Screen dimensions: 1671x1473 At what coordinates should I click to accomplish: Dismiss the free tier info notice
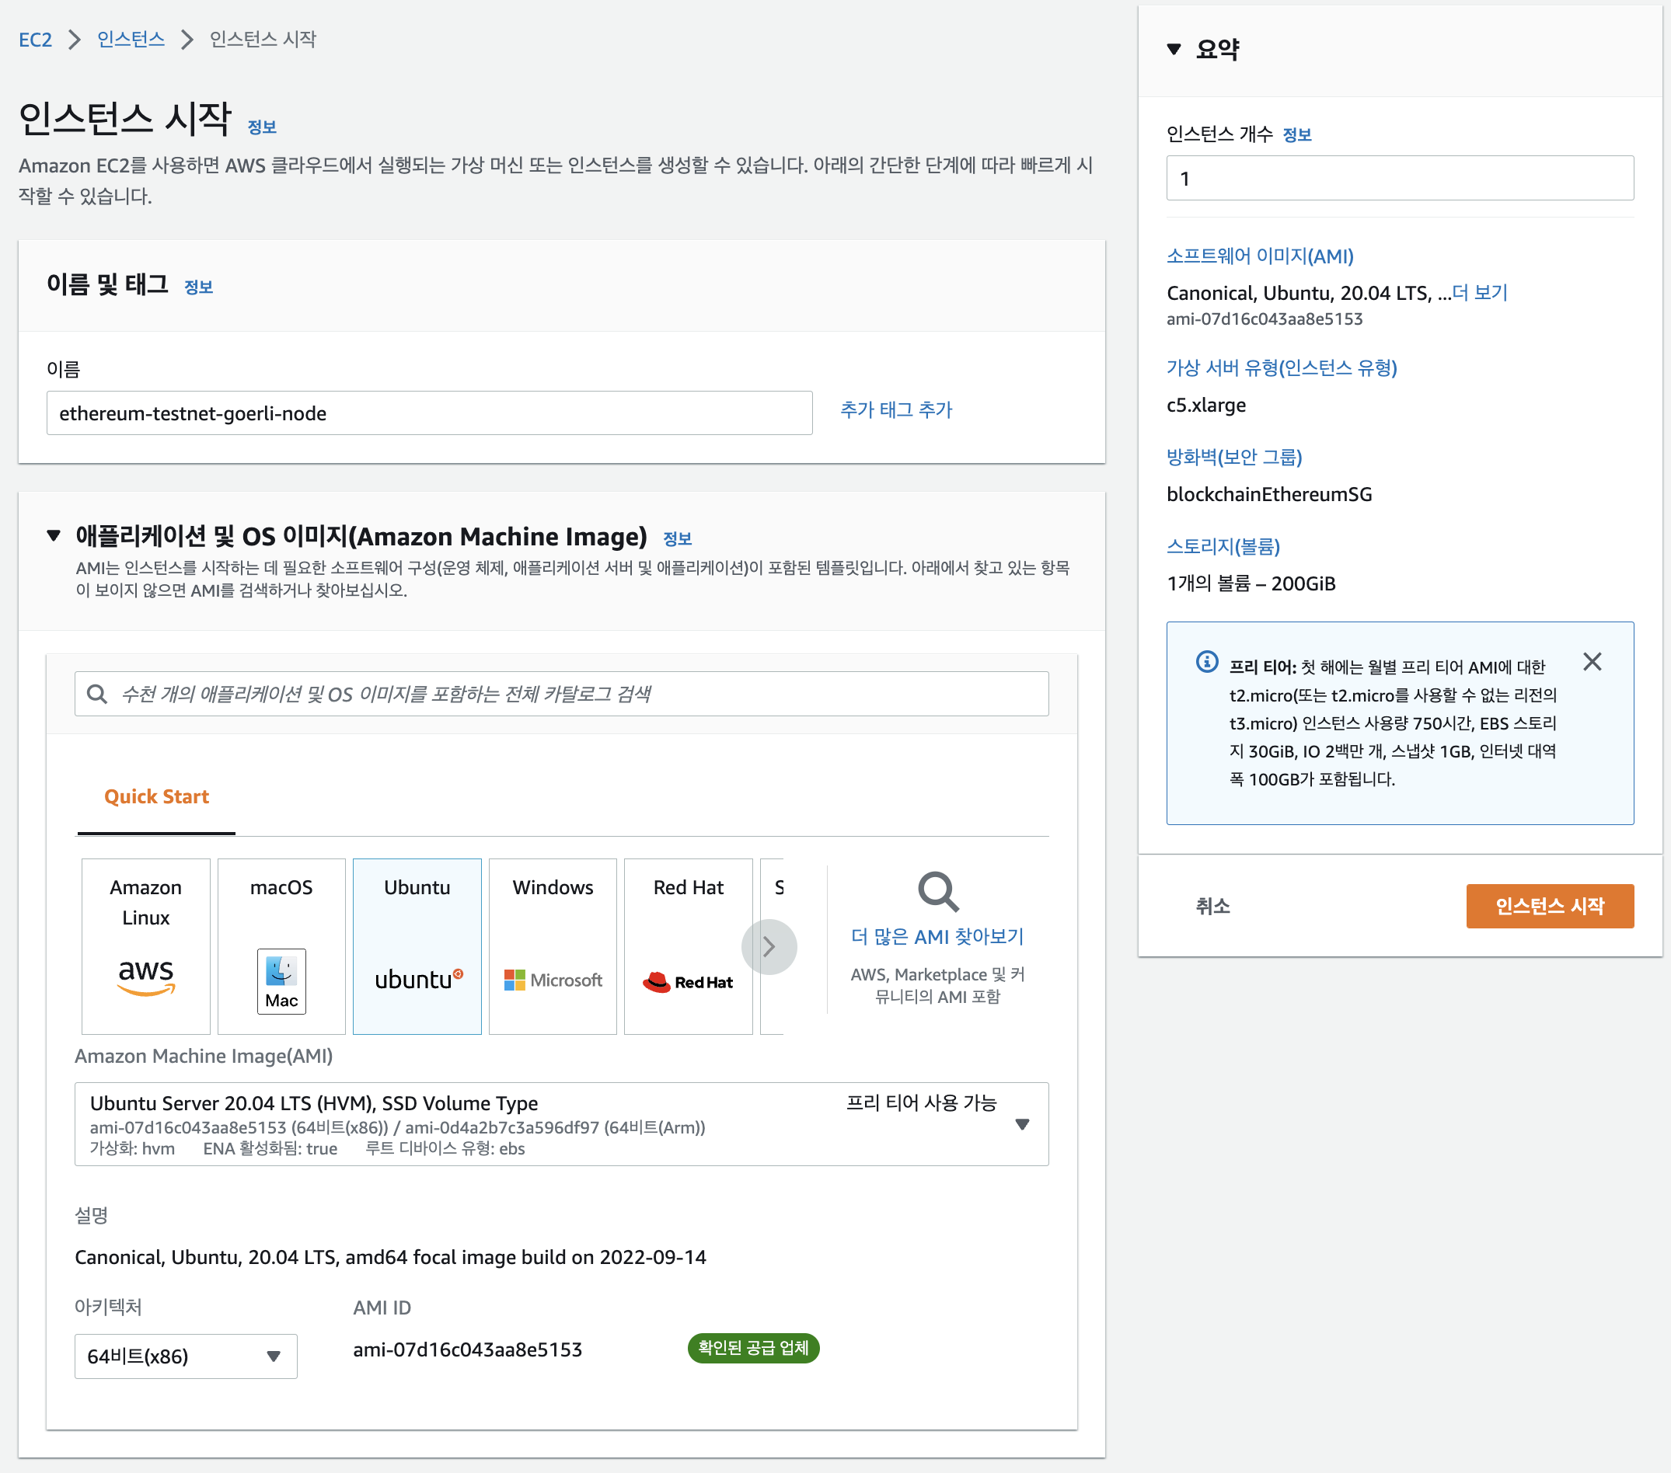(1592, 661)
